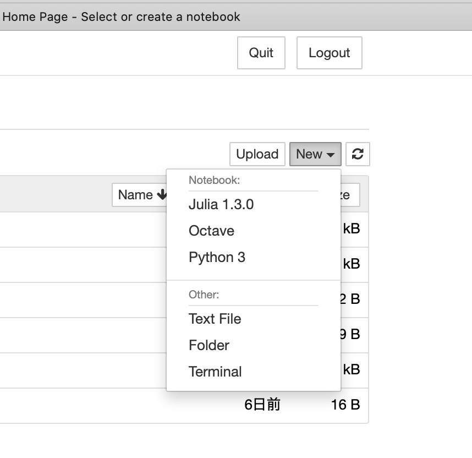Click the refresh notebook list icon
The width and height of the screenshot is (472, 458).
tap(358, 154)
